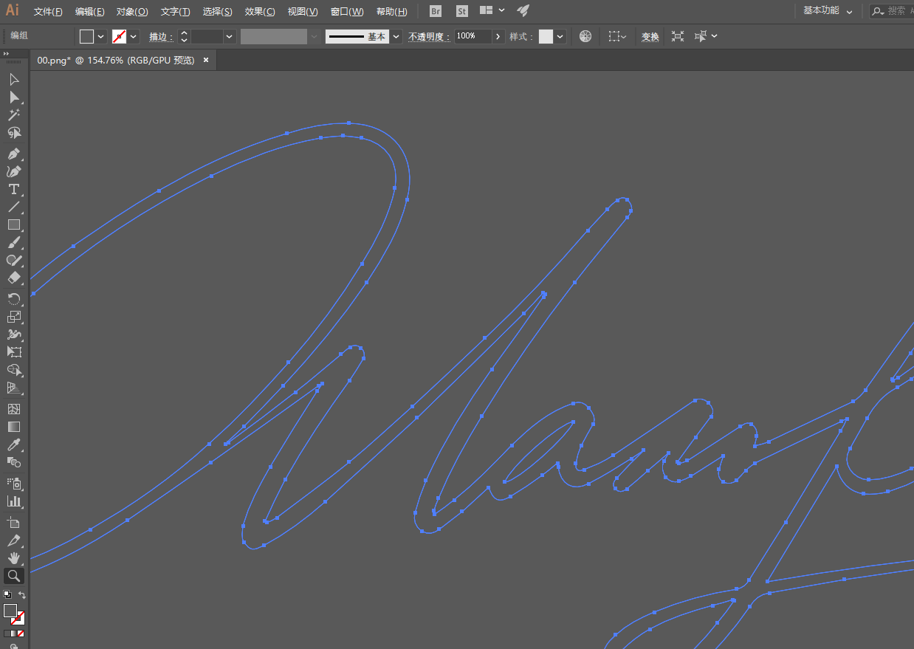Click the Recolor Artwork wheel icon
Image resolution: width=914 pixels, height=649 pixels.
[585, 36]
